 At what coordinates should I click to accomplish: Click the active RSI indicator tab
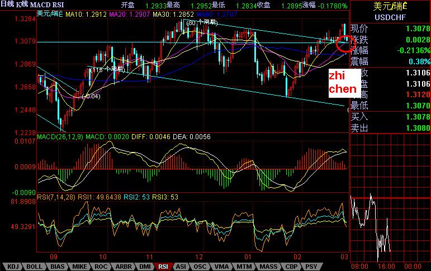click(163, 267)
